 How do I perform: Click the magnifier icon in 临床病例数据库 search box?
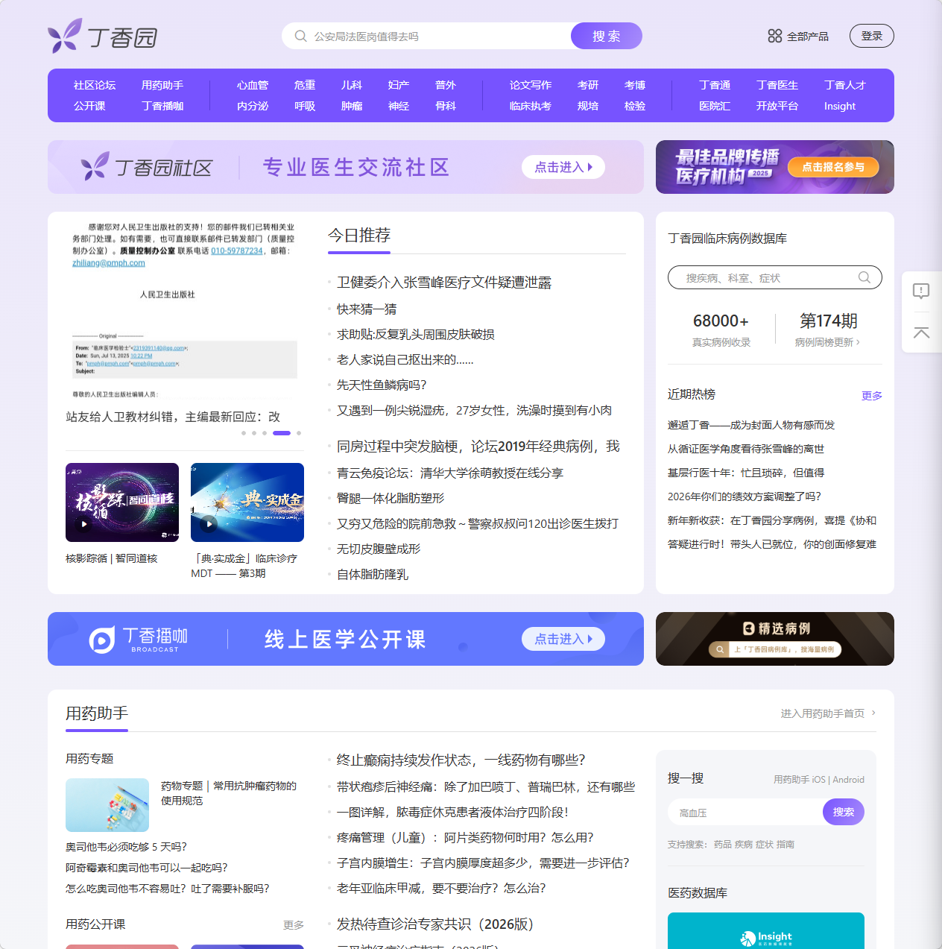point(864,277)
